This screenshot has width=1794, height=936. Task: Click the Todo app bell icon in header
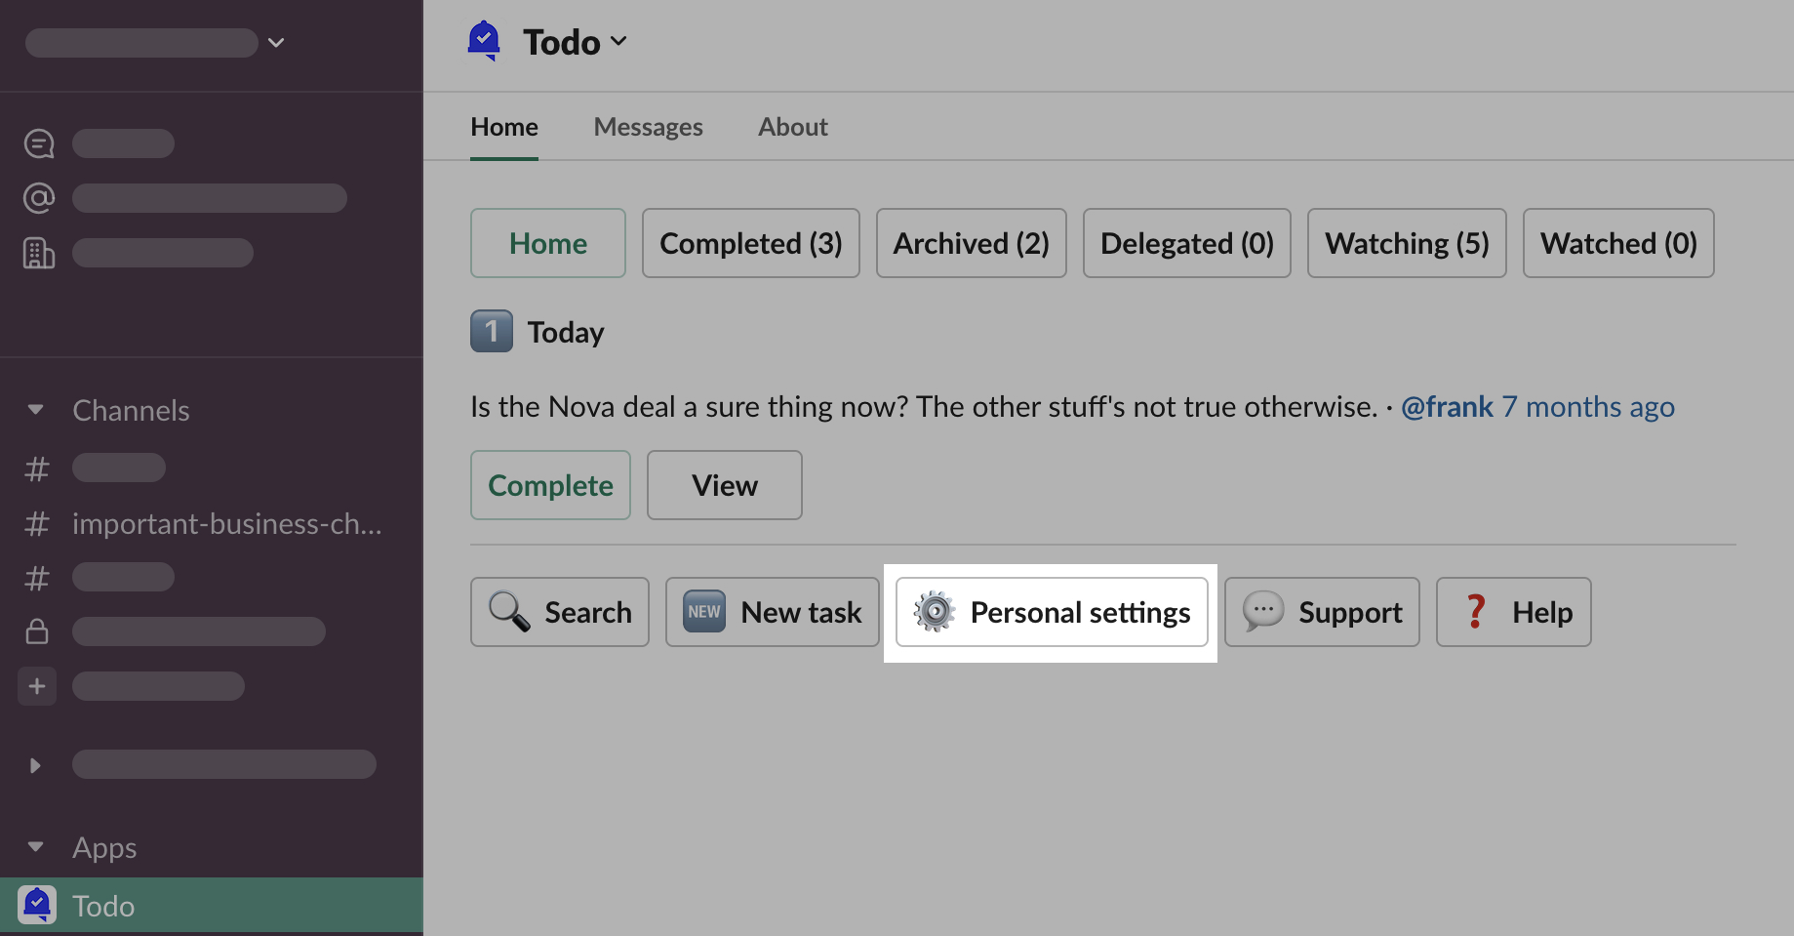tap(484, 41)
